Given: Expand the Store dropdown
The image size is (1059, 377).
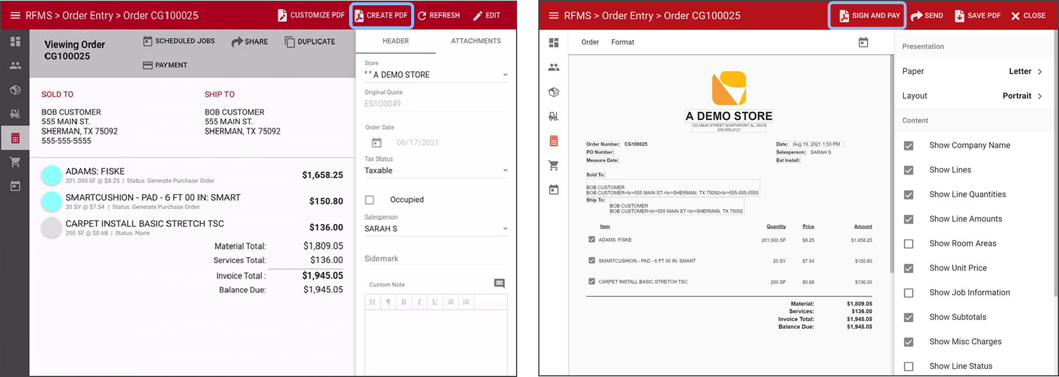Looking at the screenshot, I should (504, 75).
